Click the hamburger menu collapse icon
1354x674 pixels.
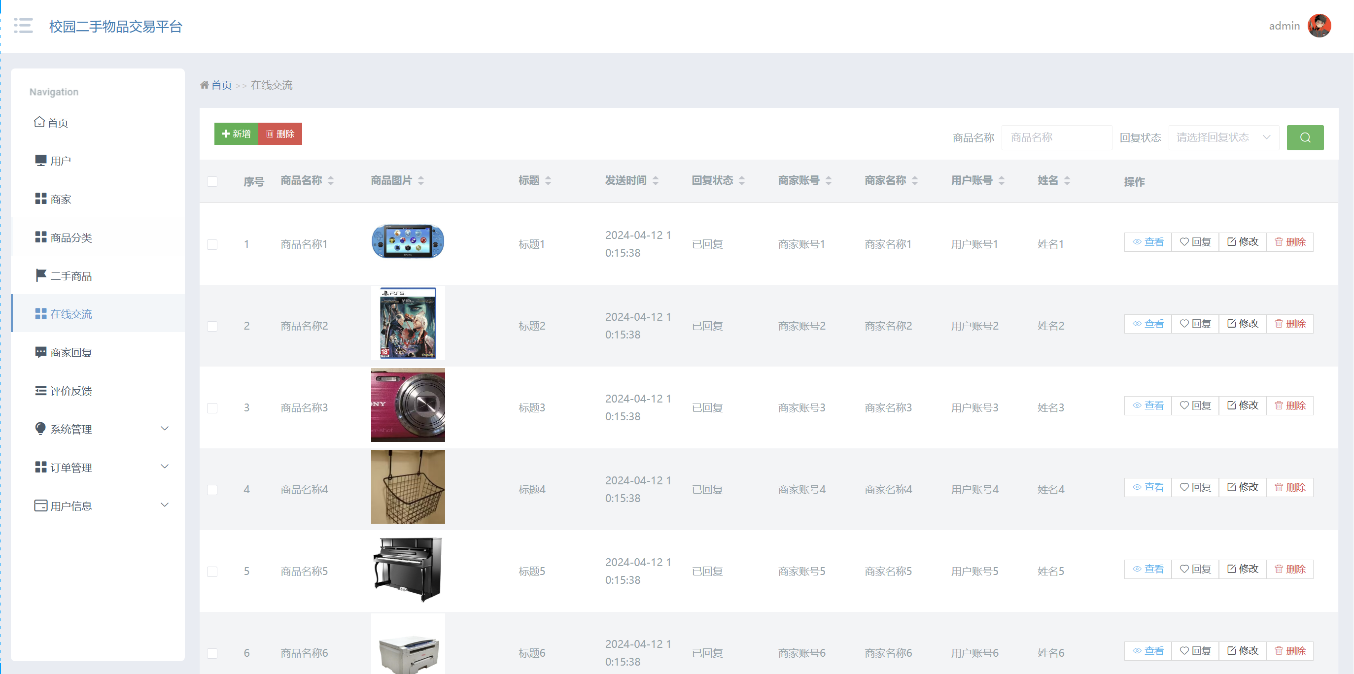[23, 26]
